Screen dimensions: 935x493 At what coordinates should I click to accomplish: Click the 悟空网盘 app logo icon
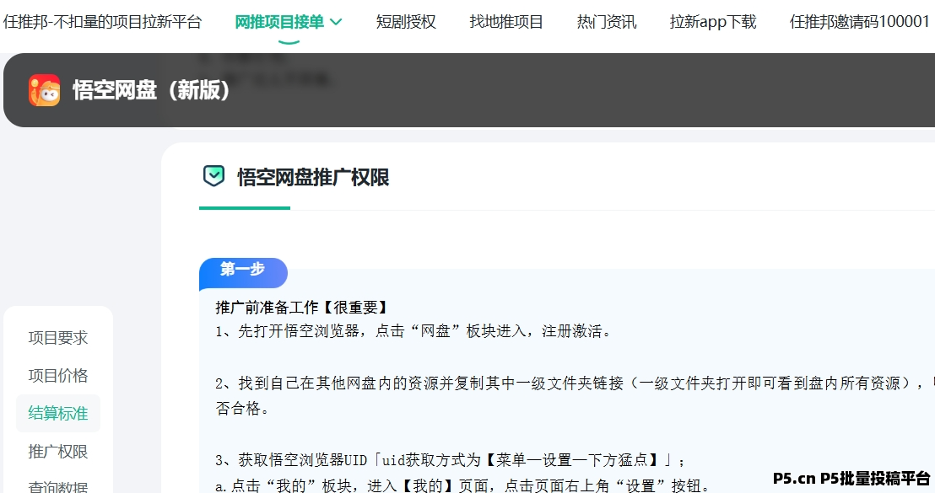[44, 90]
